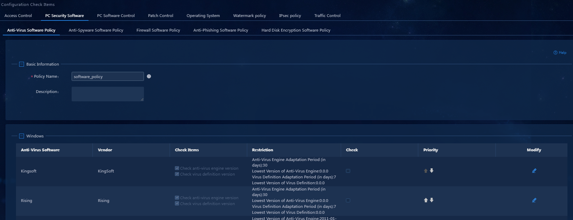Collapse the Windows section
Viewport: 573px width, 220px height.
tap(22, 136)
